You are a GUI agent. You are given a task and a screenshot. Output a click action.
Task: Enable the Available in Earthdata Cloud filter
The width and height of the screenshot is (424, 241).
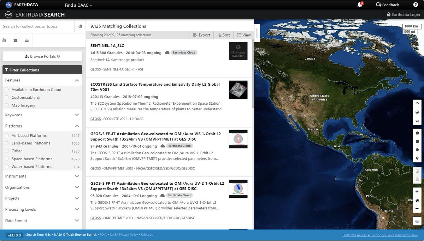[x=6, y=89]
